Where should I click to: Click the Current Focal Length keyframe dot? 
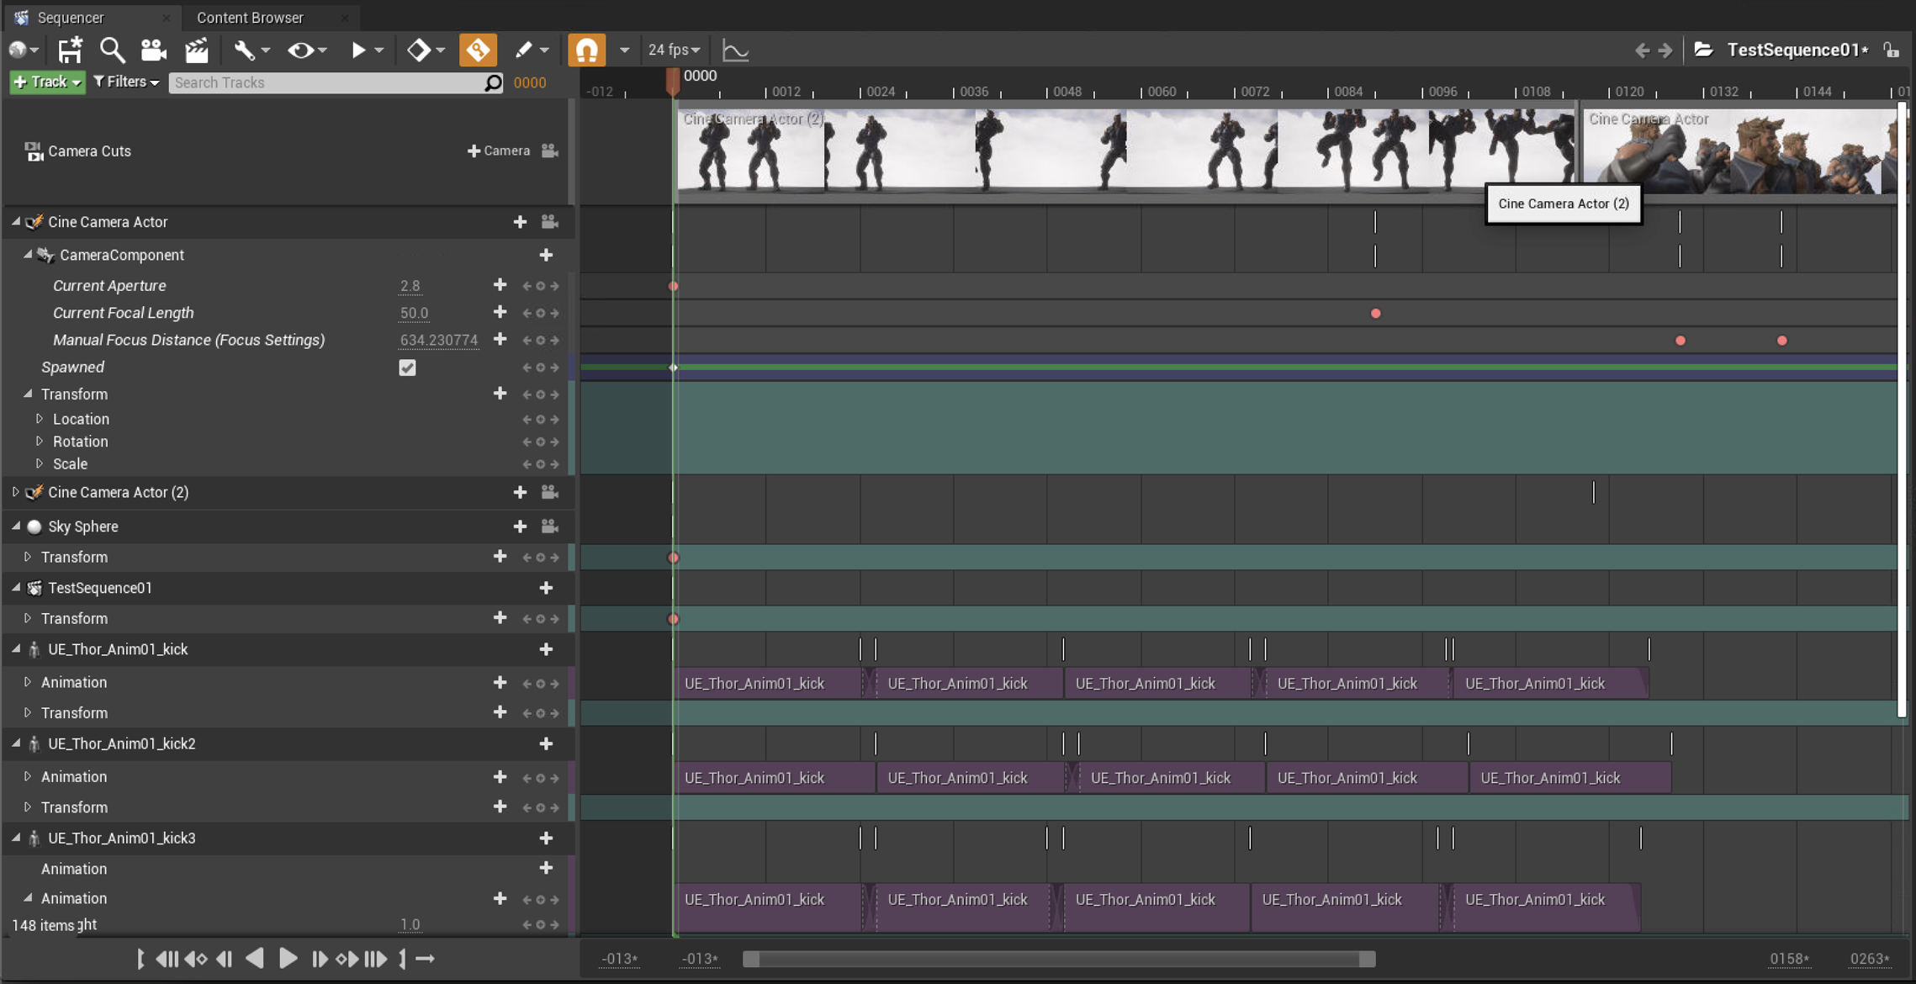click(1376, 314)
